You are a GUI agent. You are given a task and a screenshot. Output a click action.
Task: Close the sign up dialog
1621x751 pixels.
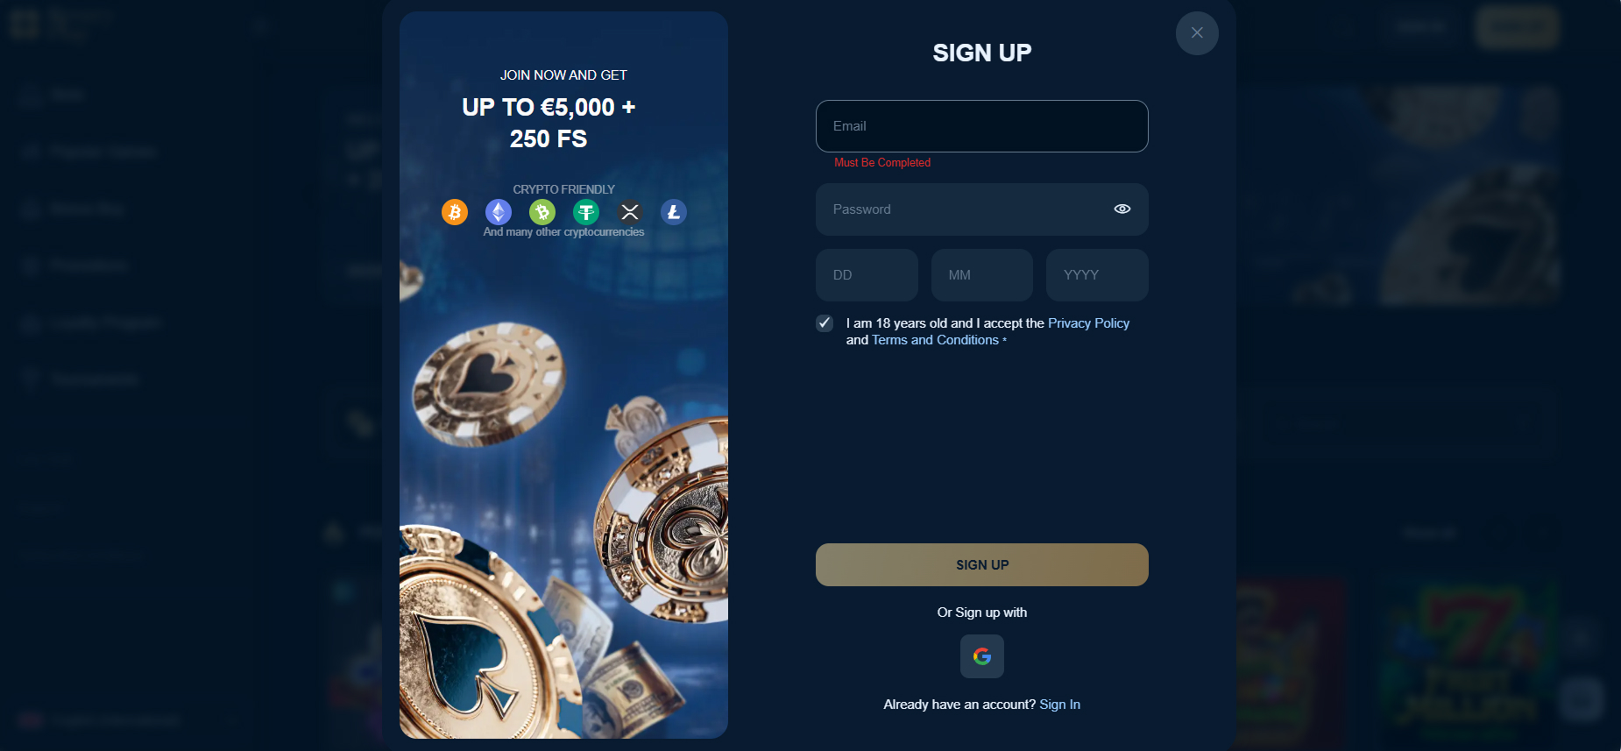pos(1197,33)
